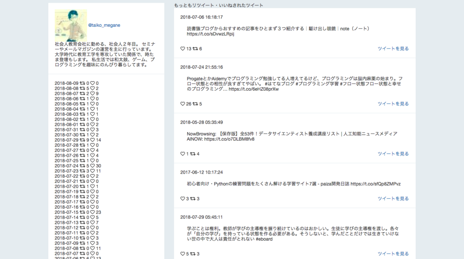The image size is (464, 259).
Task: Select the 2018-08-09 date in the list
Action: 67,83
